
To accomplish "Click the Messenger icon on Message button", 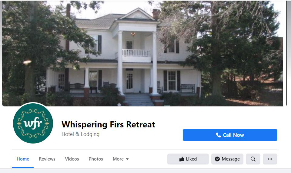I will click(217, 159).
